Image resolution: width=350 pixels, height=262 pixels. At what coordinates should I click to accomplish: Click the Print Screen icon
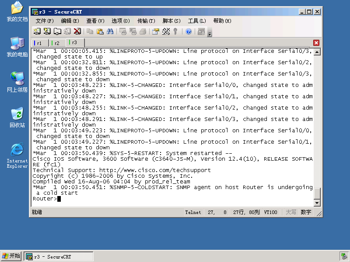(123, 31)
